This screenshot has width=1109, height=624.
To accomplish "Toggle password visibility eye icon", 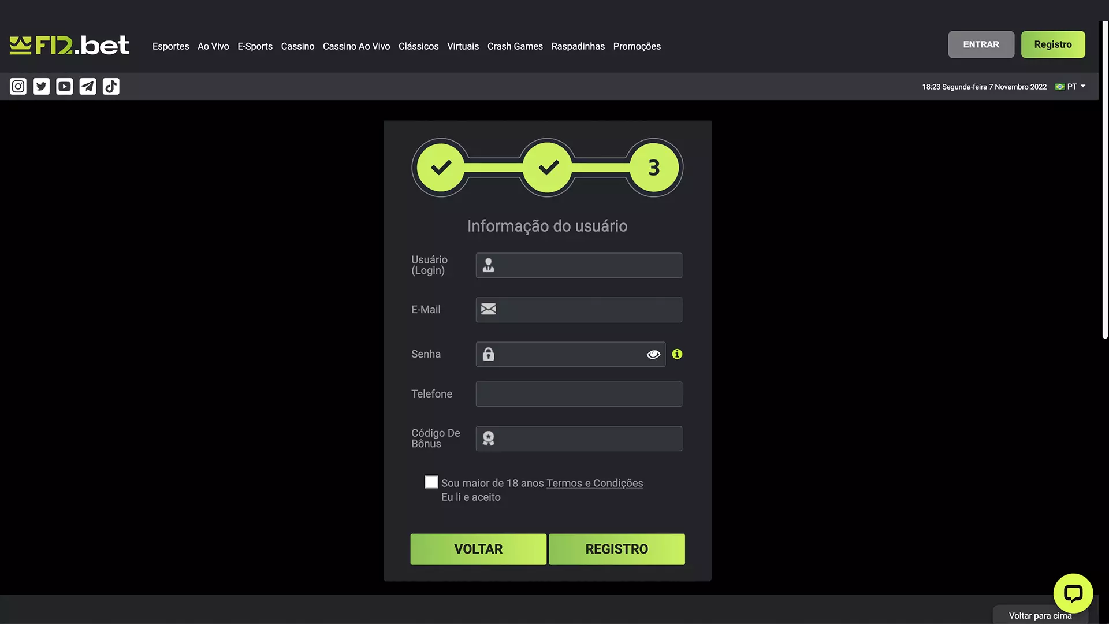I will (x=652, y=354).
